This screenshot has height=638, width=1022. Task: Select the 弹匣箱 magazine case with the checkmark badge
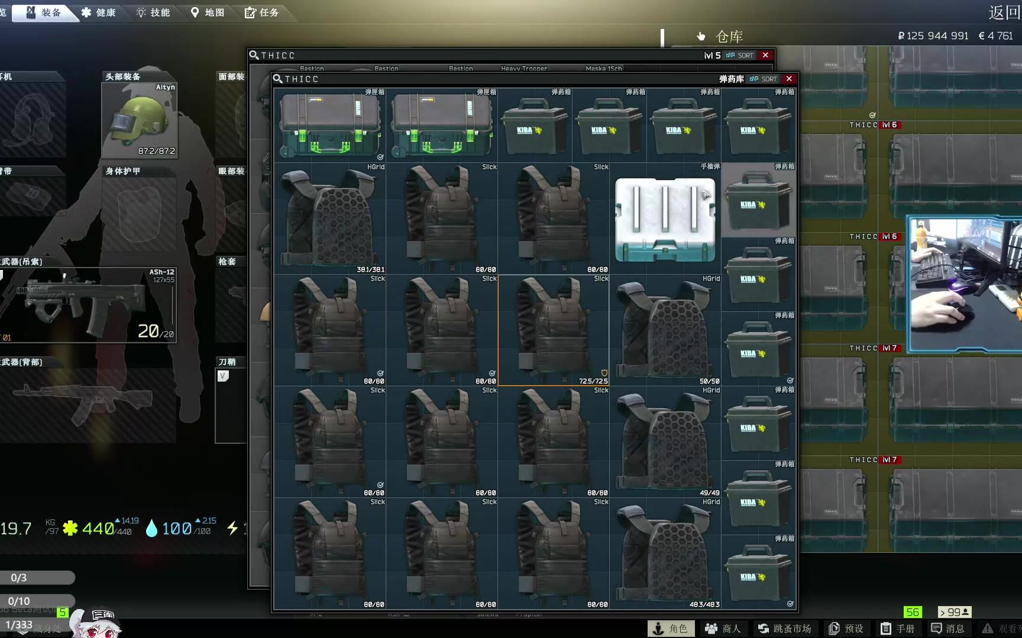329,125
